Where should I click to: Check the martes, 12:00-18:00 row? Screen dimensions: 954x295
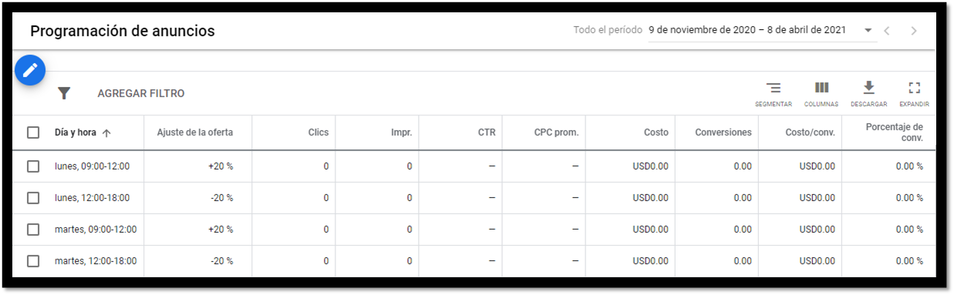point(33,261)
